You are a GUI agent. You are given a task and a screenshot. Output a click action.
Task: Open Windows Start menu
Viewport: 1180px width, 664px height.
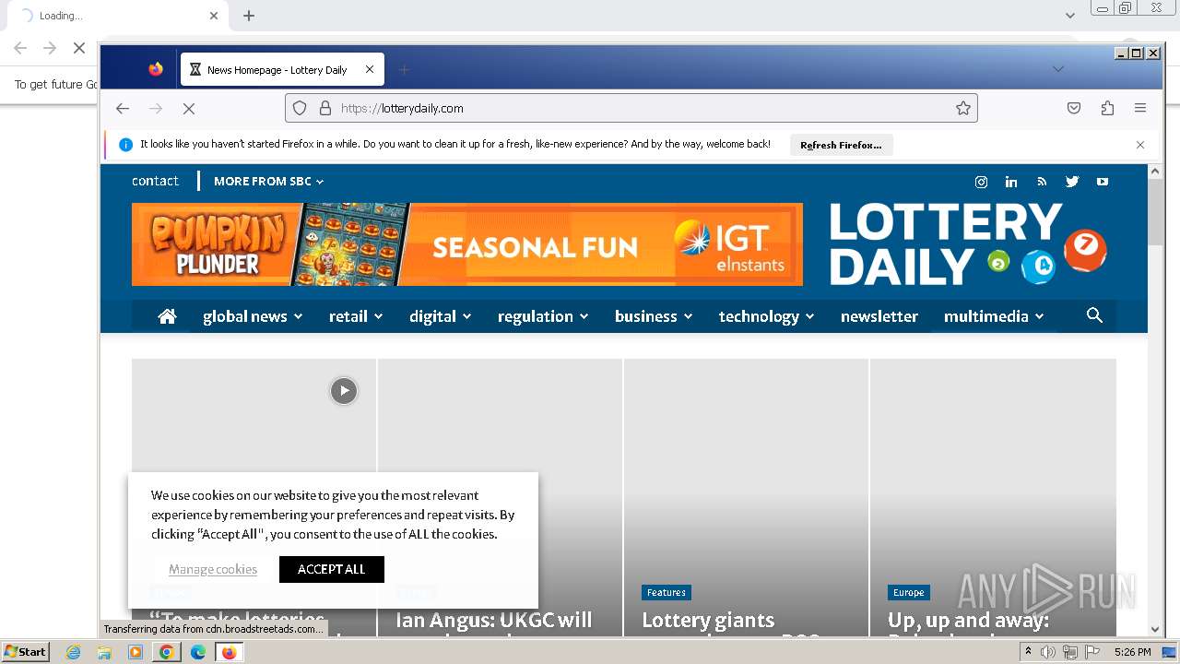pos(26,652)
